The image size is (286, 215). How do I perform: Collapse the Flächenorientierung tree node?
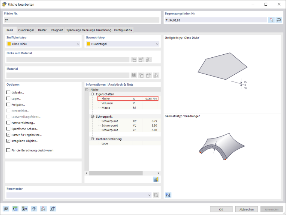point(93,139)
